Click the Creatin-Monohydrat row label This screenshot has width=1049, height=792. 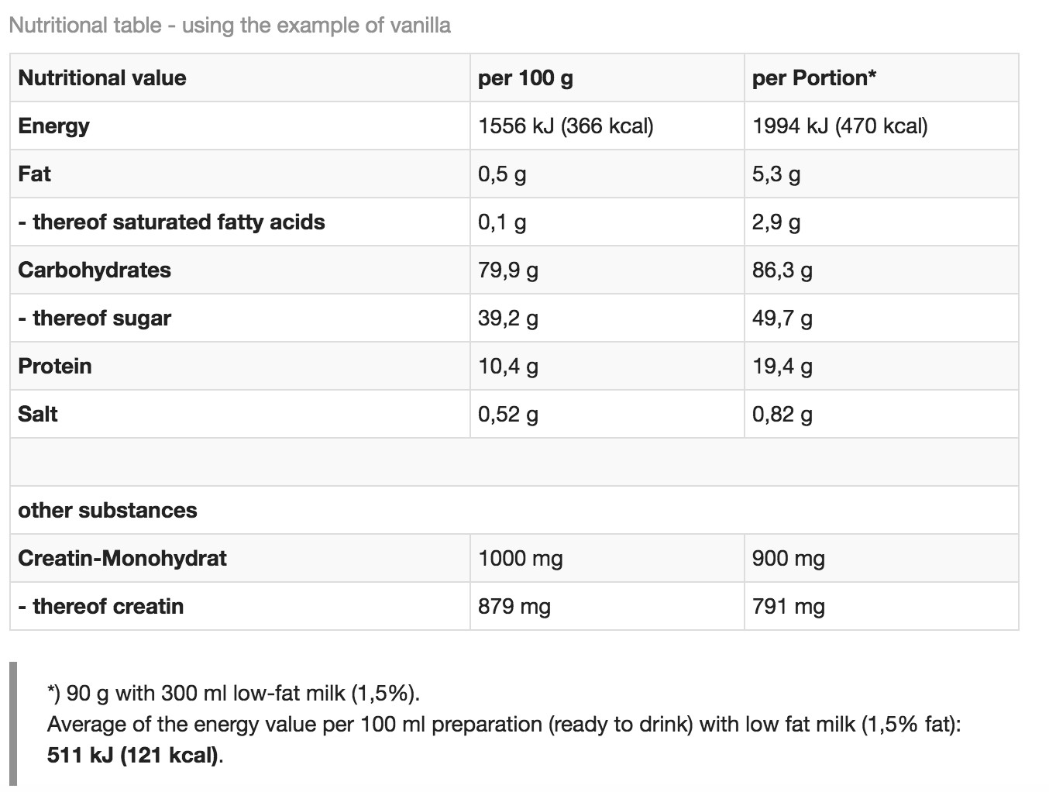pyautogui.click(x=122, y=558)
